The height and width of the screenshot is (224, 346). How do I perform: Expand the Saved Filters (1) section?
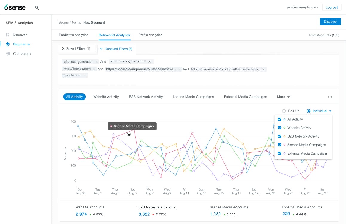pyautogui.click(x=77, y=49)
